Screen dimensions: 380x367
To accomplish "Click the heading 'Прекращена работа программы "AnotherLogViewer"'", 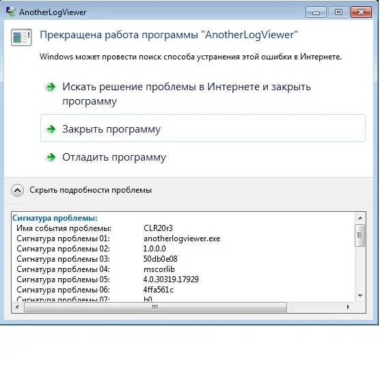I will point(169,35).
